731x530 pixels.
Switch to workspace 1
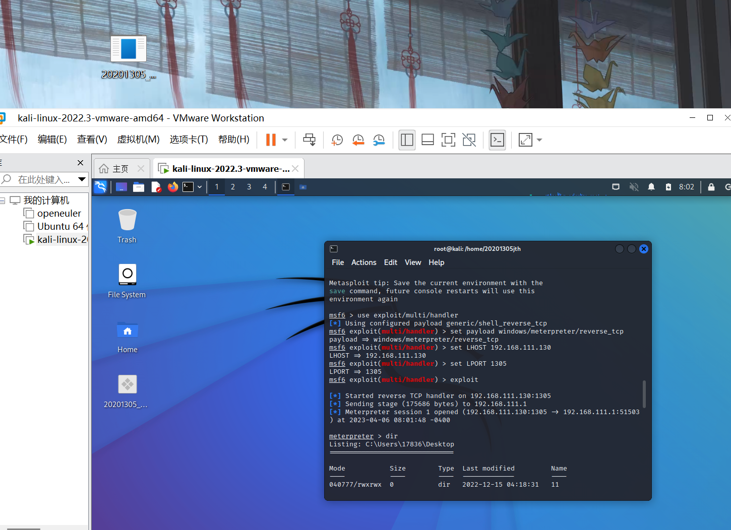pyautogui.click(x=217, y=187)
